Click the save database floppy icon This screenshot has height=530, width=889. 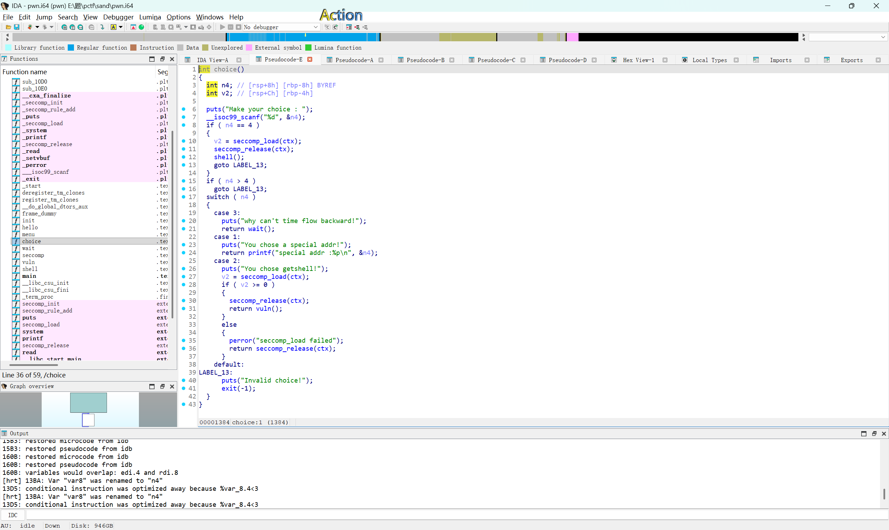click(16, 27)
